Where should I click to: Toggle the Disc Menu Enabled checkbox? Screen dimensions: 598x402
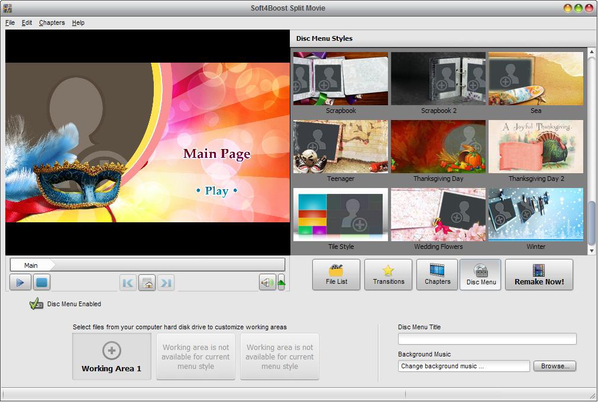click(x=36, y=304)
